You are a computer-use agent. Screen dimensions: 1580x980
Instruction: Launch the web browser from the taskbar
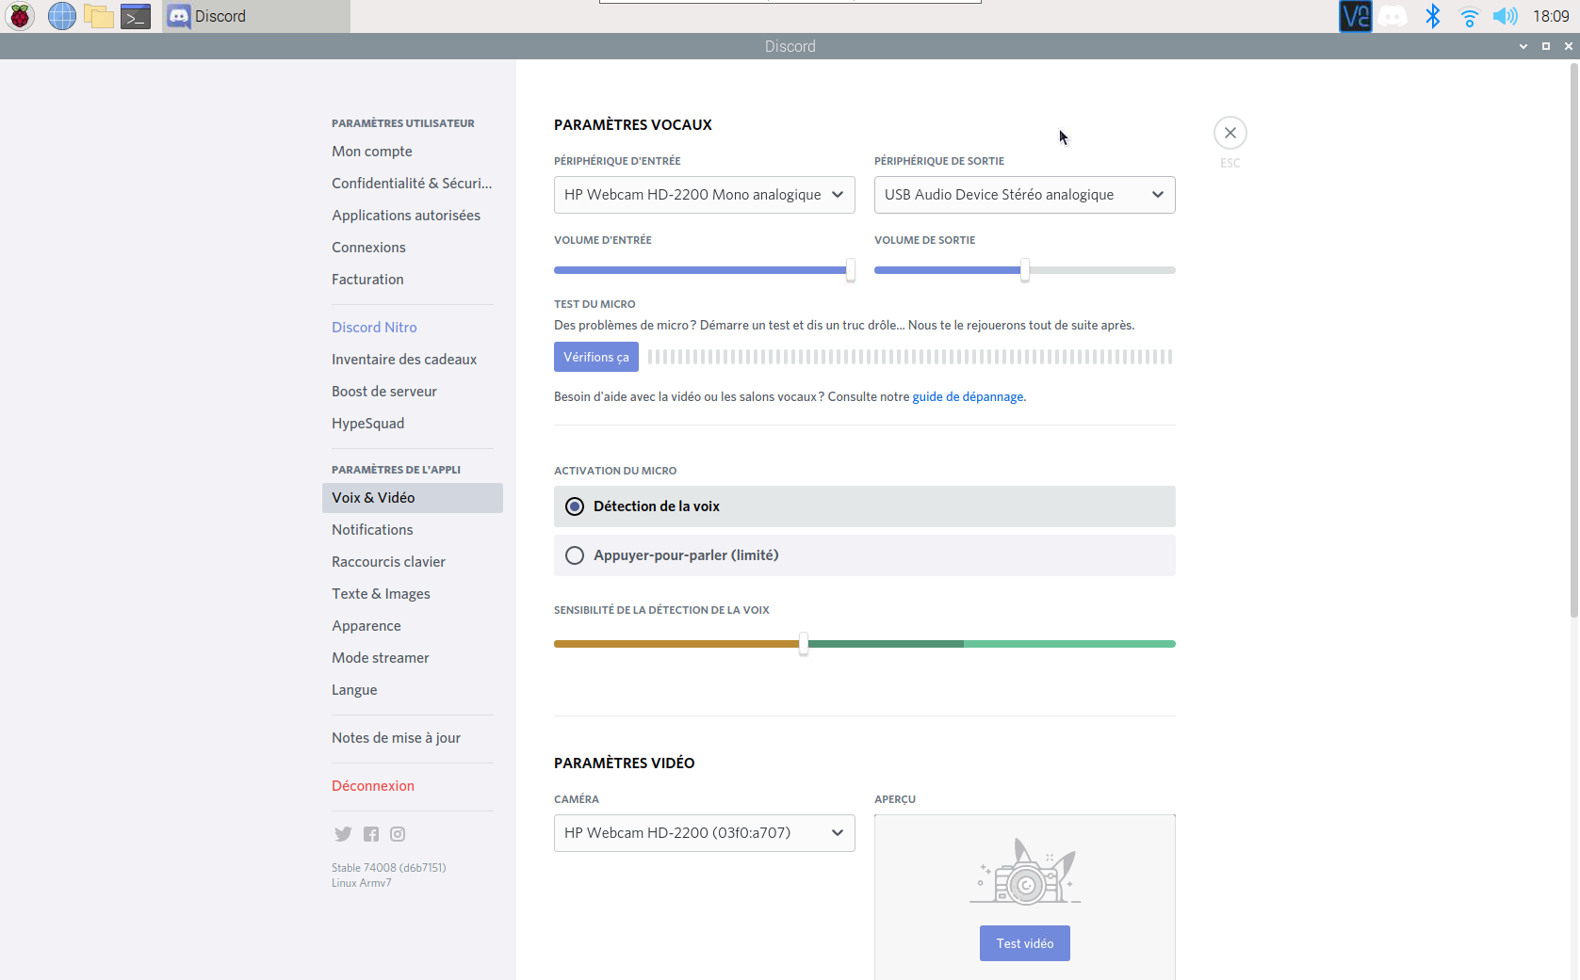pyautogui.click(x=61, y=16)
